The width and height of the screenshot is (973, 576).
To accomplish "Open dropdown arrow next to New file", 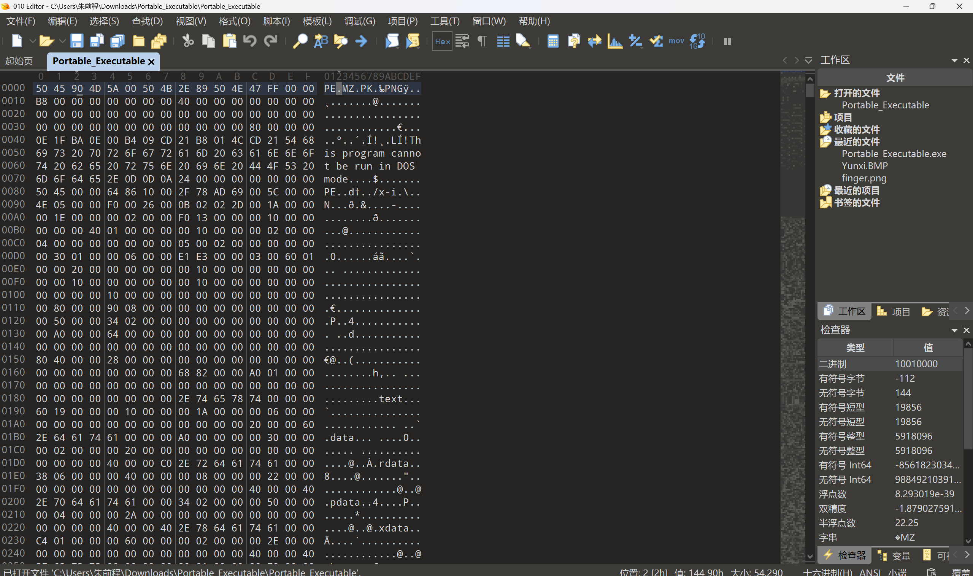I will click(x=33, y=41).
